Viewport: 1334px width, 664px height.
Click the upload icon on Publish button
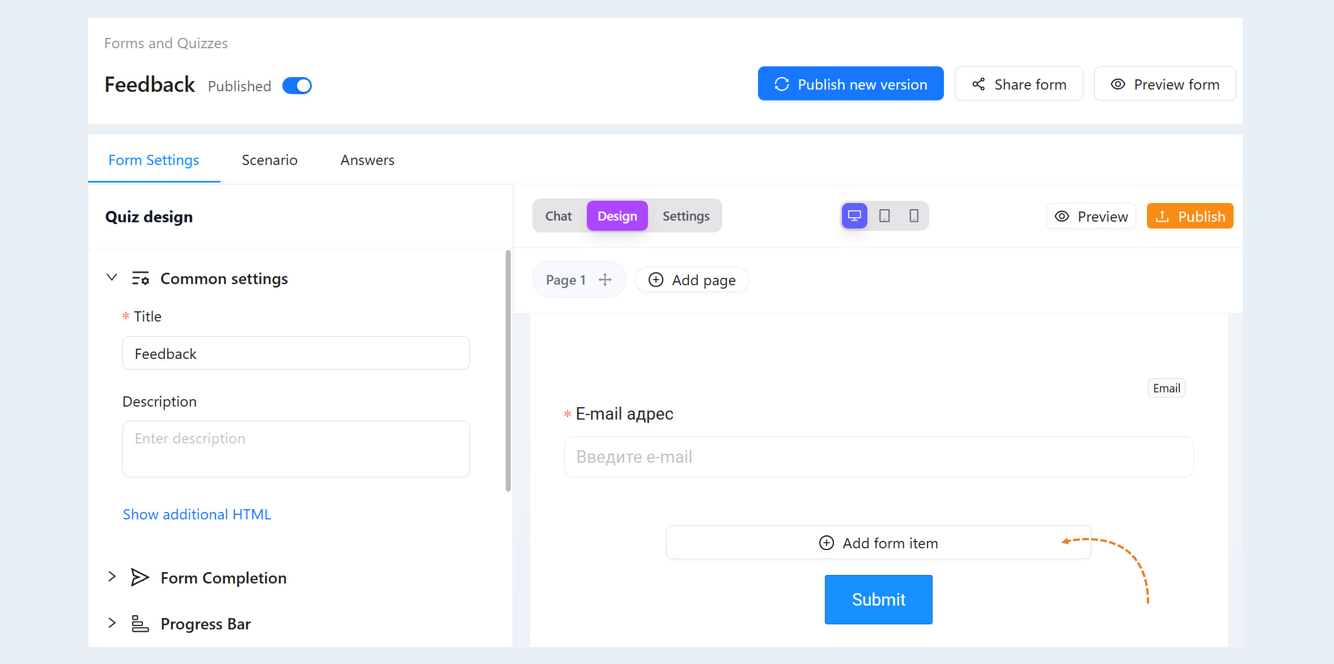click(1162, 216)
